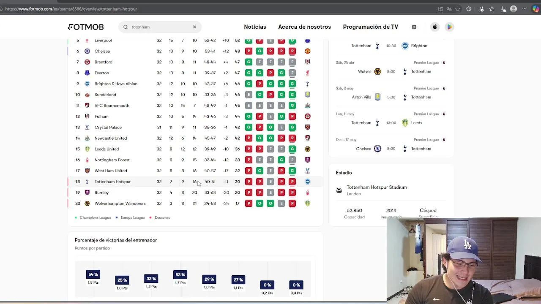The width and height of the screenshot is (541, 304).
Task: Clear the search field with X icon
Action: pos(194,27)
